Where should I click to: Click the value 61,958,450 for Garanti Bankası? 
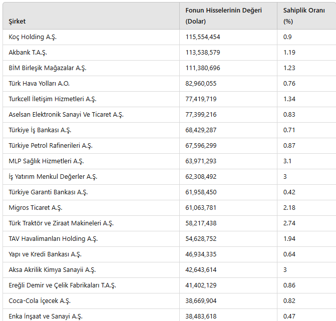201,192
